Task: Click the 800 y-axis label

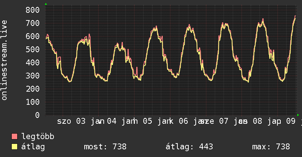Action: (32, 10)
